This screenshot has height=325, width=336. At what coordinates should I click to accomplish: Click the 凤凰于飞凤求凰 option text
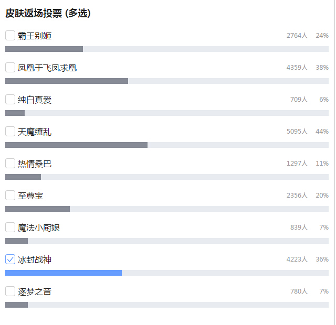(47, 68)
